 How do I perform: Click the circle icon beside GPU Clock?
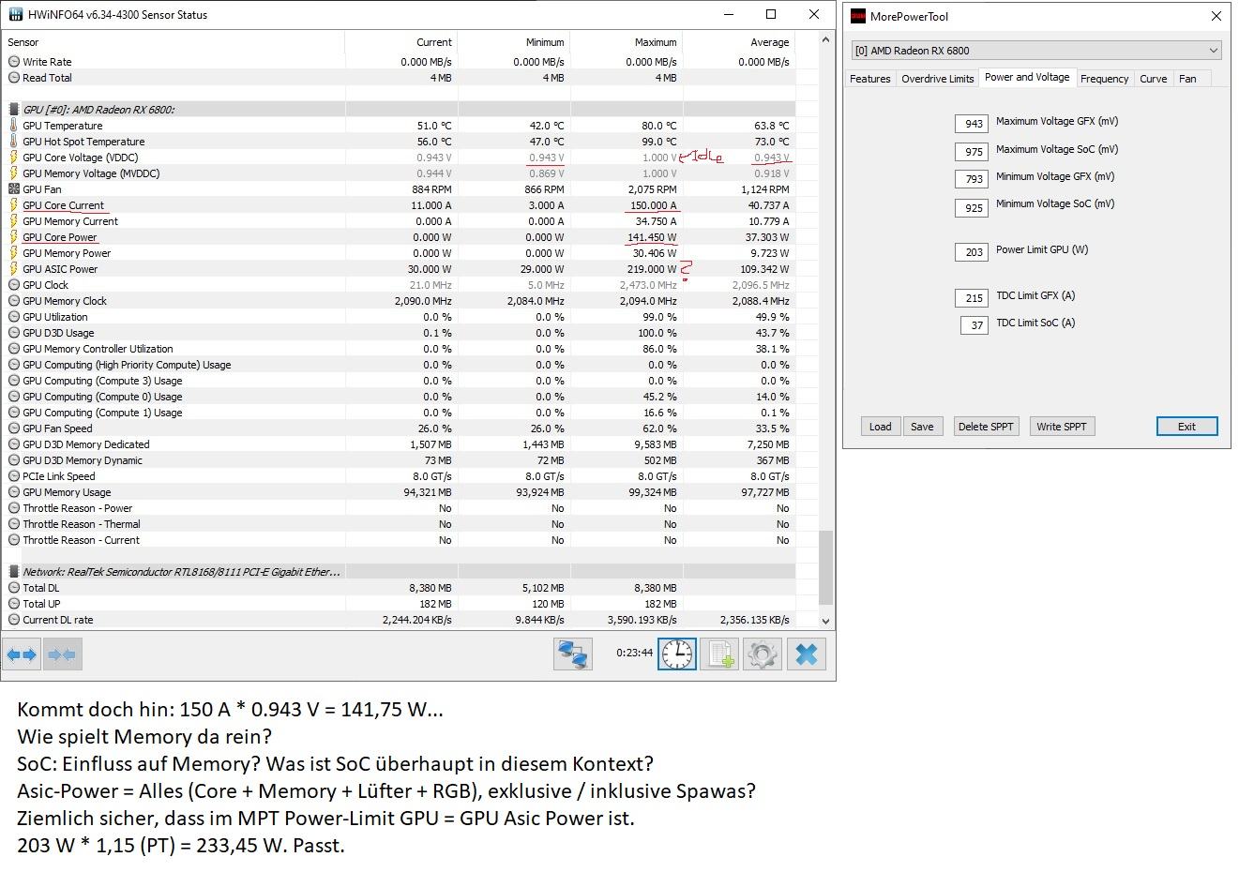point(14,285)
